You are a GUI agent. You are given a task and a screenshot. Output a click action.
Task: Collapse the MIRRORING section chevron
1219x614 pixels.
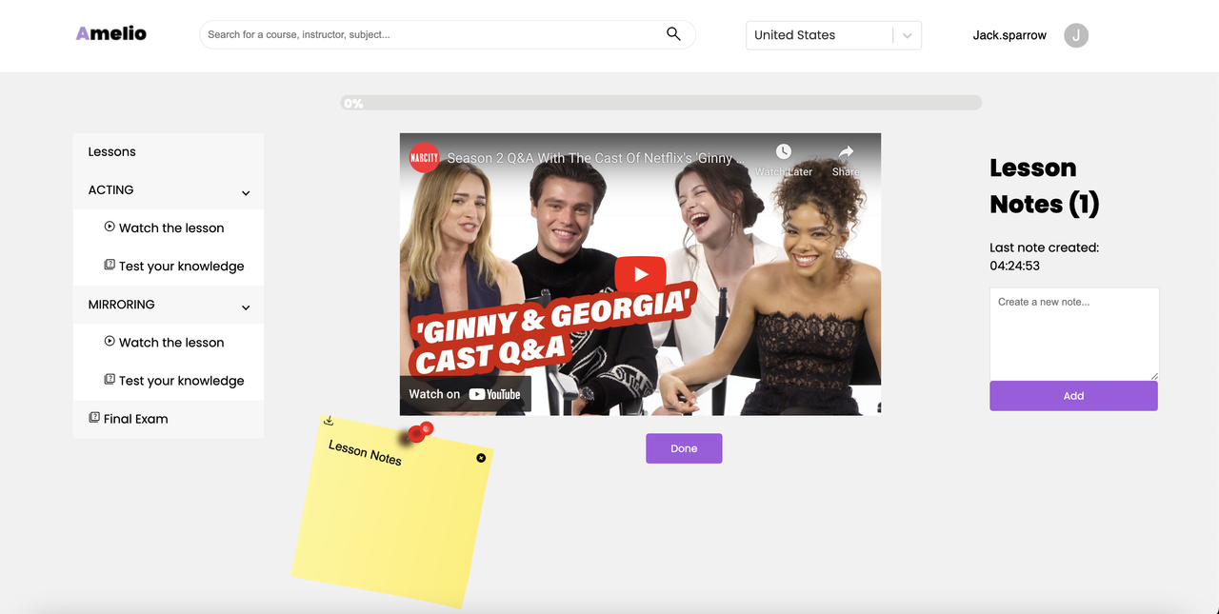(246, 307)
